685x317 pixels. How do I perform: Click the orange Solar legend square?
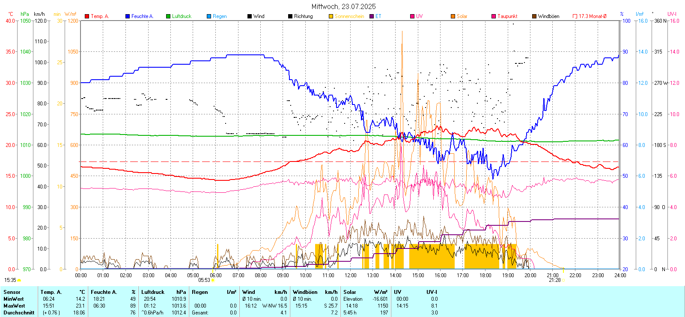(453, 16)
